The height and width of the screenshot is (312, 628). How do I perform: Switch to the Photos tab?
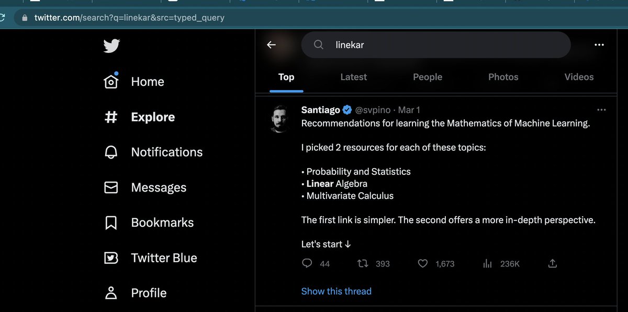503,76
